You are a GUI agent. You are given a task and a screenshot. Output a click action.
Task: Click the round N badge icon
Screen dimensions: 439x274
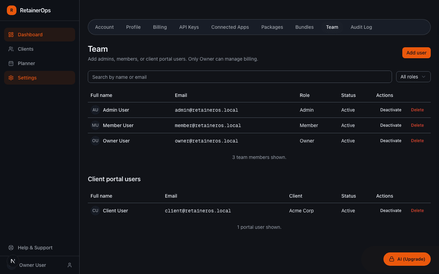pos(13,261)
